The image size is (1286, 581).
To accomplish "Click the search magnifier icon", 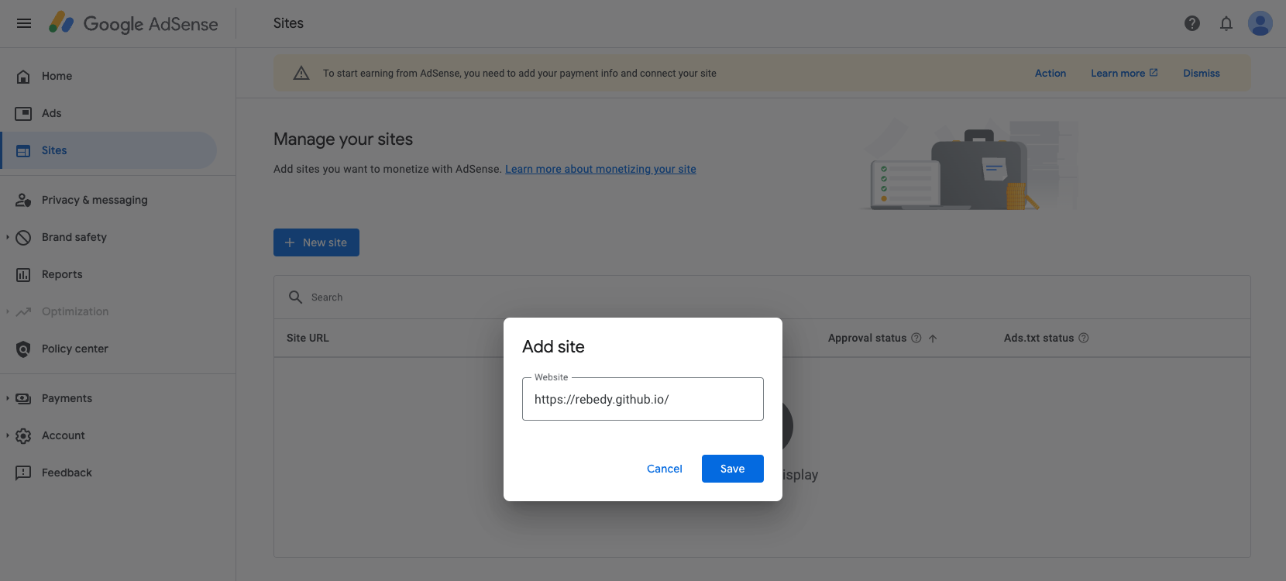I will 295,297.
